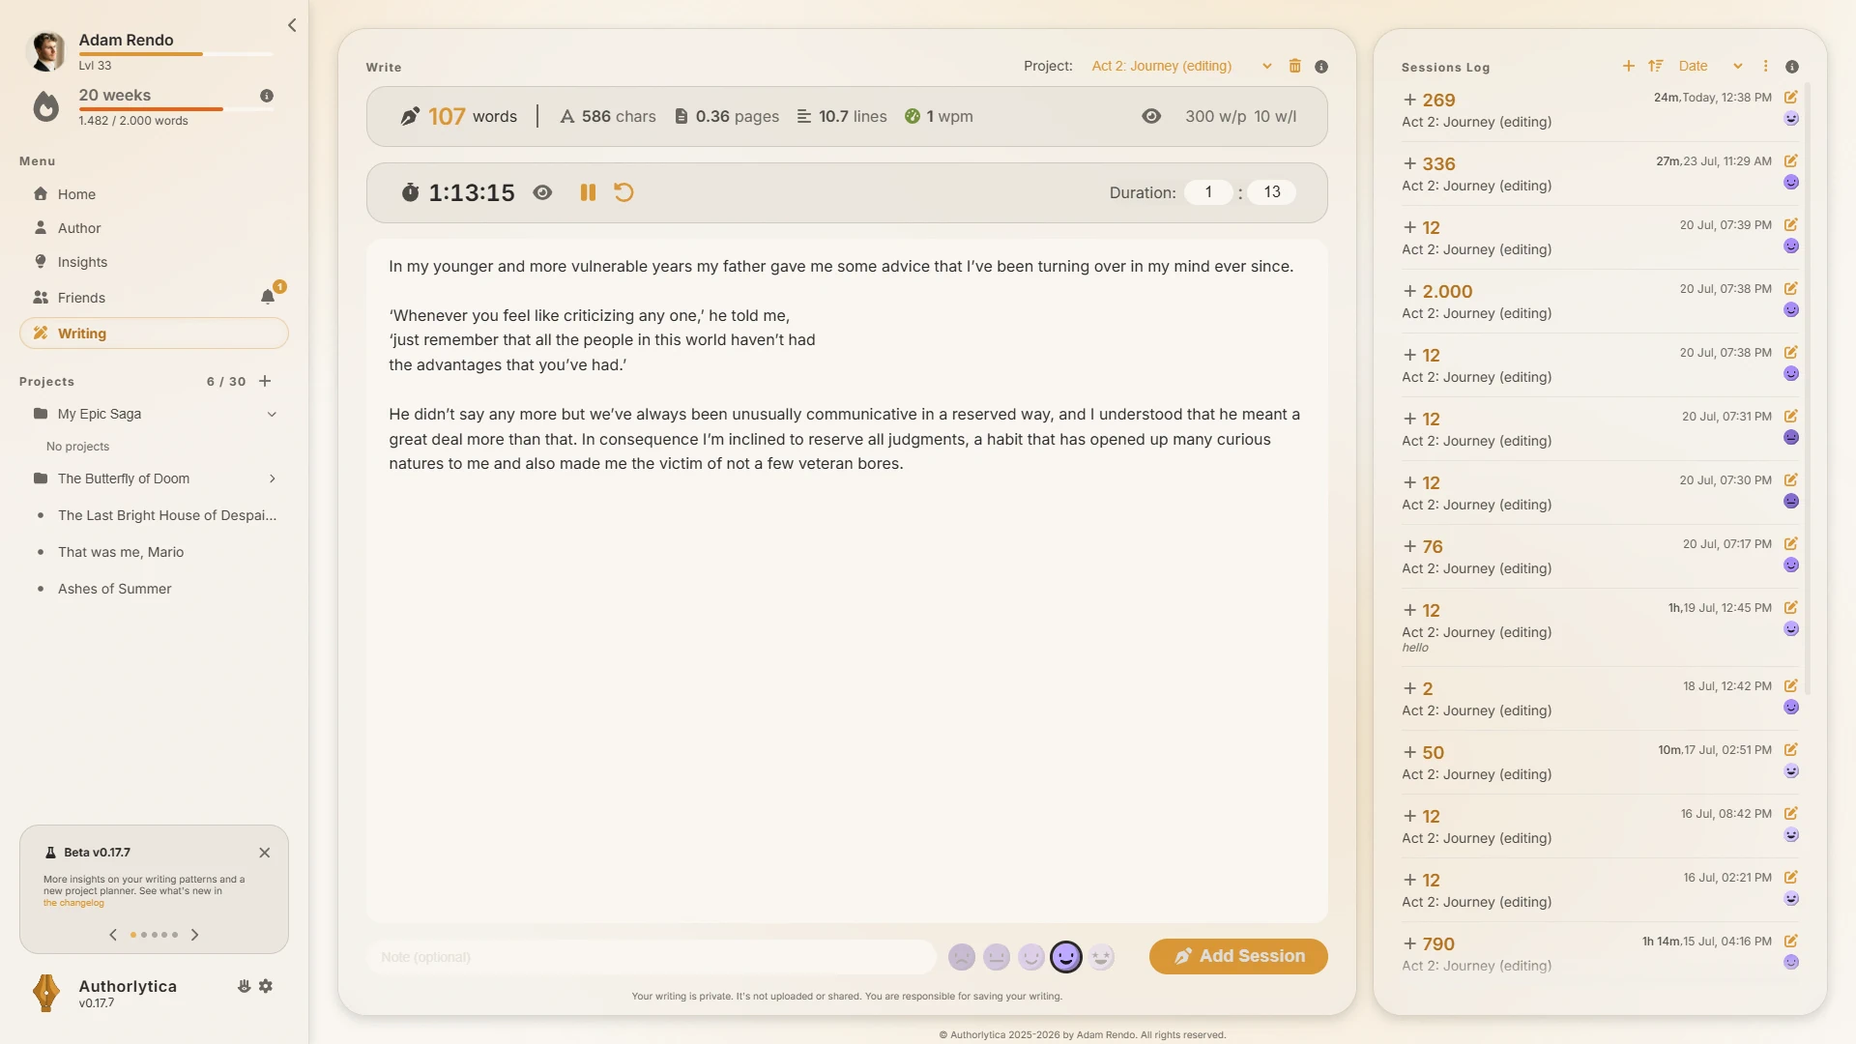Screen dimensions: 1856x1044
Task: Add a new project with plus icon
Action: click(265, 381)
